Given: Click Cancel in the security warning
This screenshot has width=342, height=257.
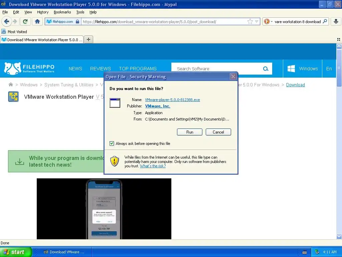Looking at the screenshot, I should (x=218, y=132).
